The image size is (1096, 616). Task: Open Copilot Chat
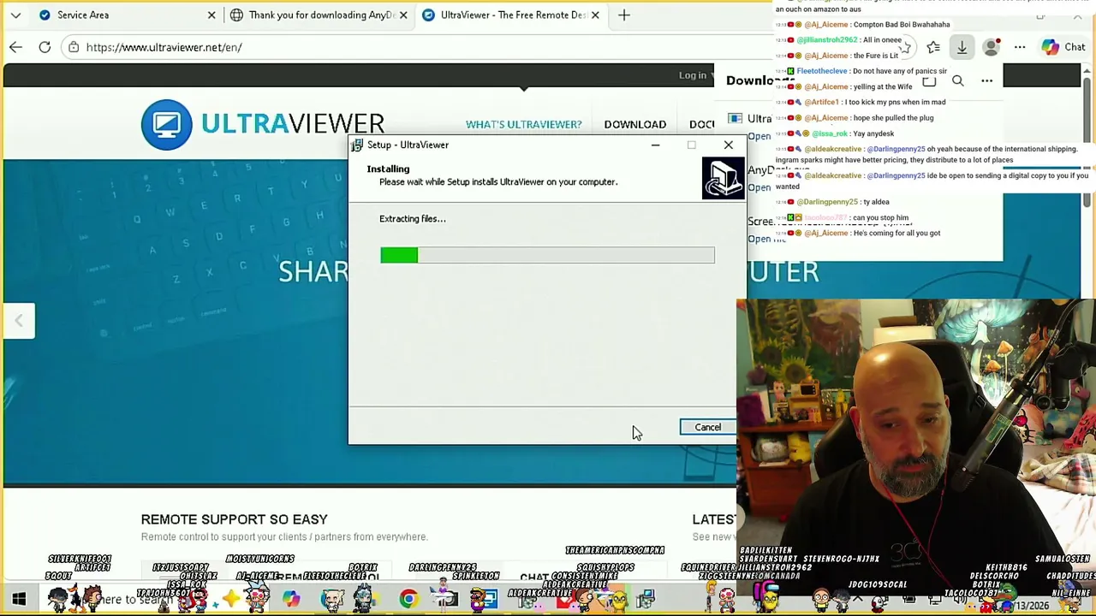tap(1063, 47)
